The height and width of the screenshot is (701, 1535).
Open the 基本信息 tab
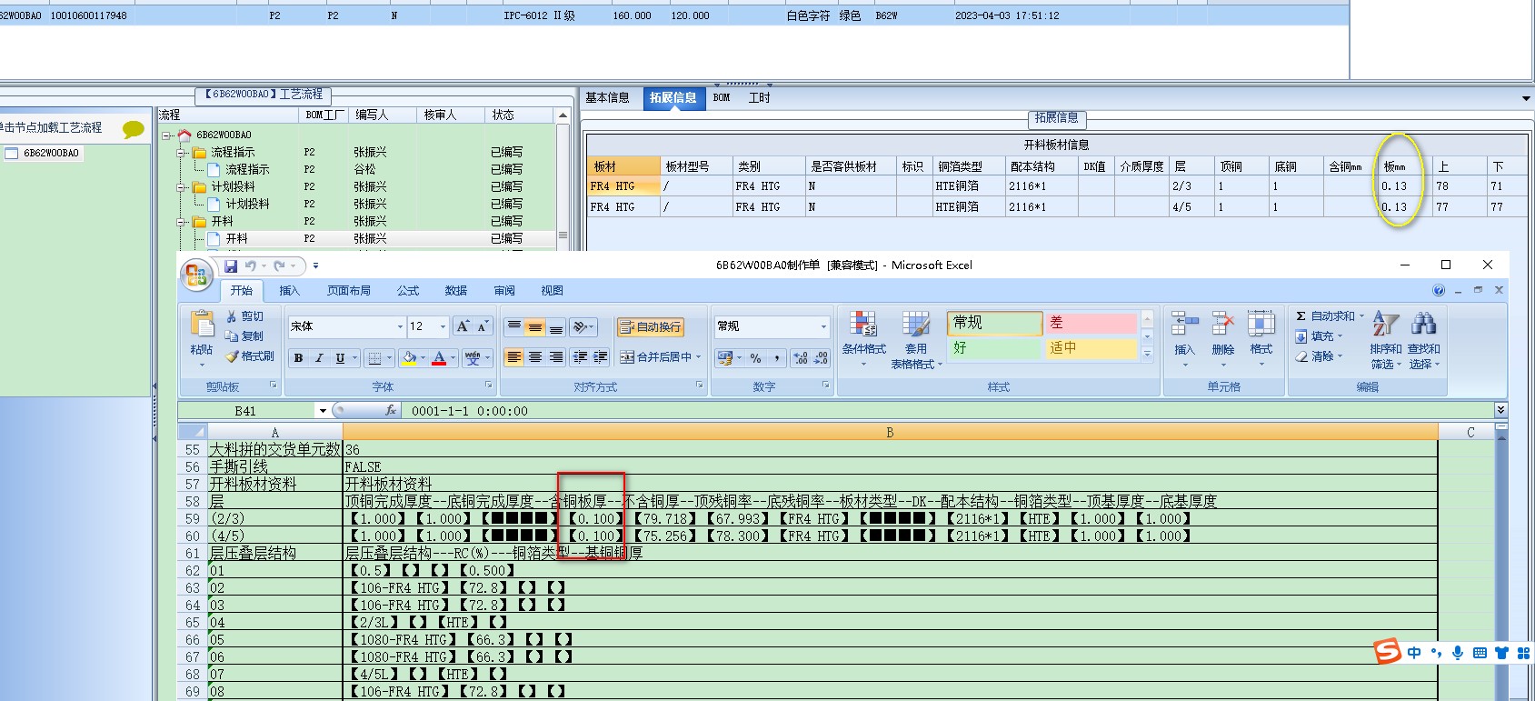(607, 98)
